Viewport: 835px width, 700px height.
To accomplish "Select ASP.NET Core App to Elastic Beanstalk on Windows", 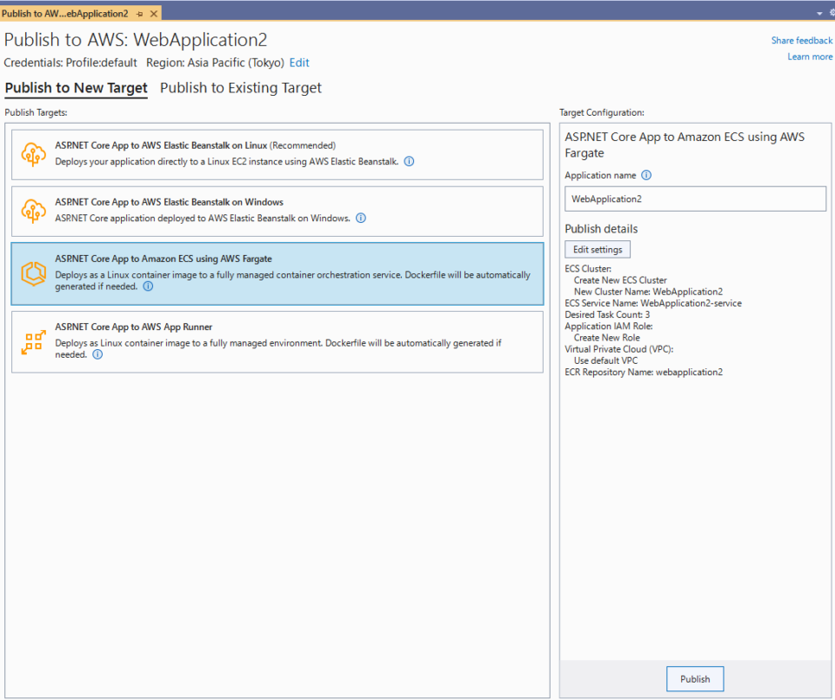I will [277, 211].
